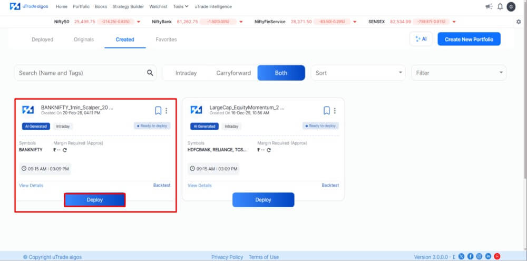Open the announcements megaphone icon
The image size is (527, 261).
pos(489,6)
